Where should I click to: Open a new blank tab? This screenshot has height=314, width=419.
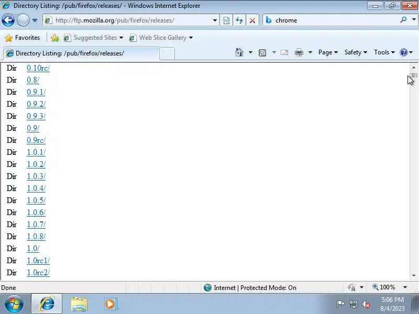[x=167, y=53]
